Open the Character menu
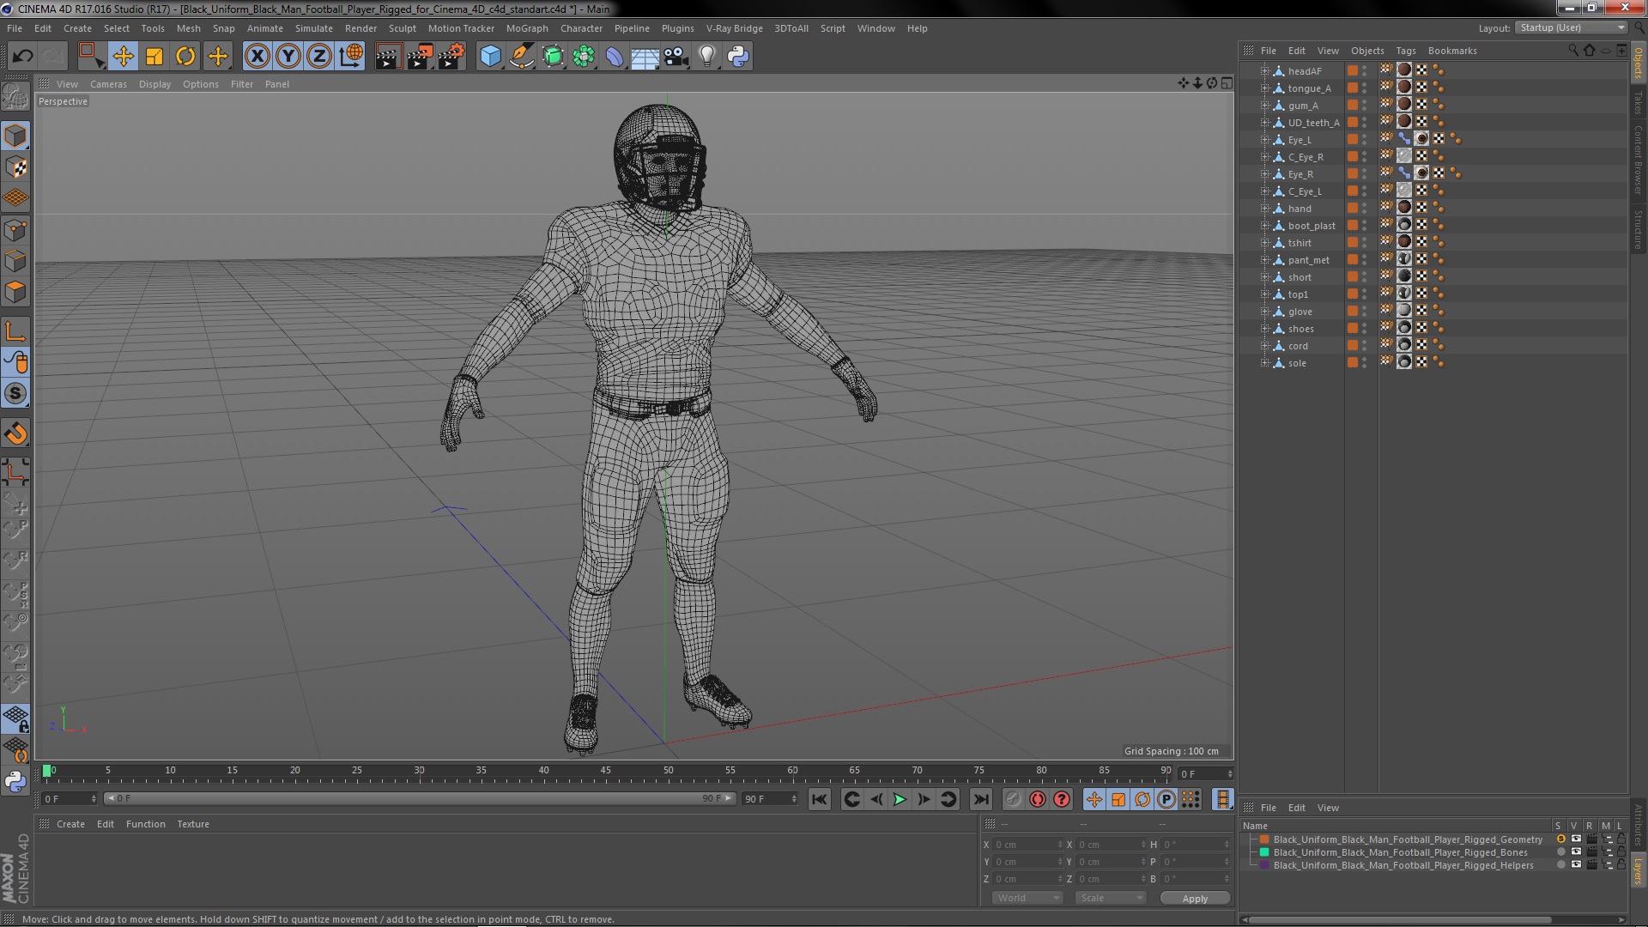1648x927 pixels. pyautogui.click(x=581, y=28)
